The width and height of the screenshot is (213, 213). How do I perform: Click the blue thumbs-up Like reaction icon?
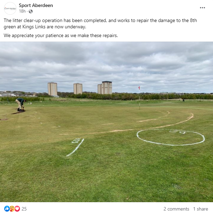tap(7, 209)
